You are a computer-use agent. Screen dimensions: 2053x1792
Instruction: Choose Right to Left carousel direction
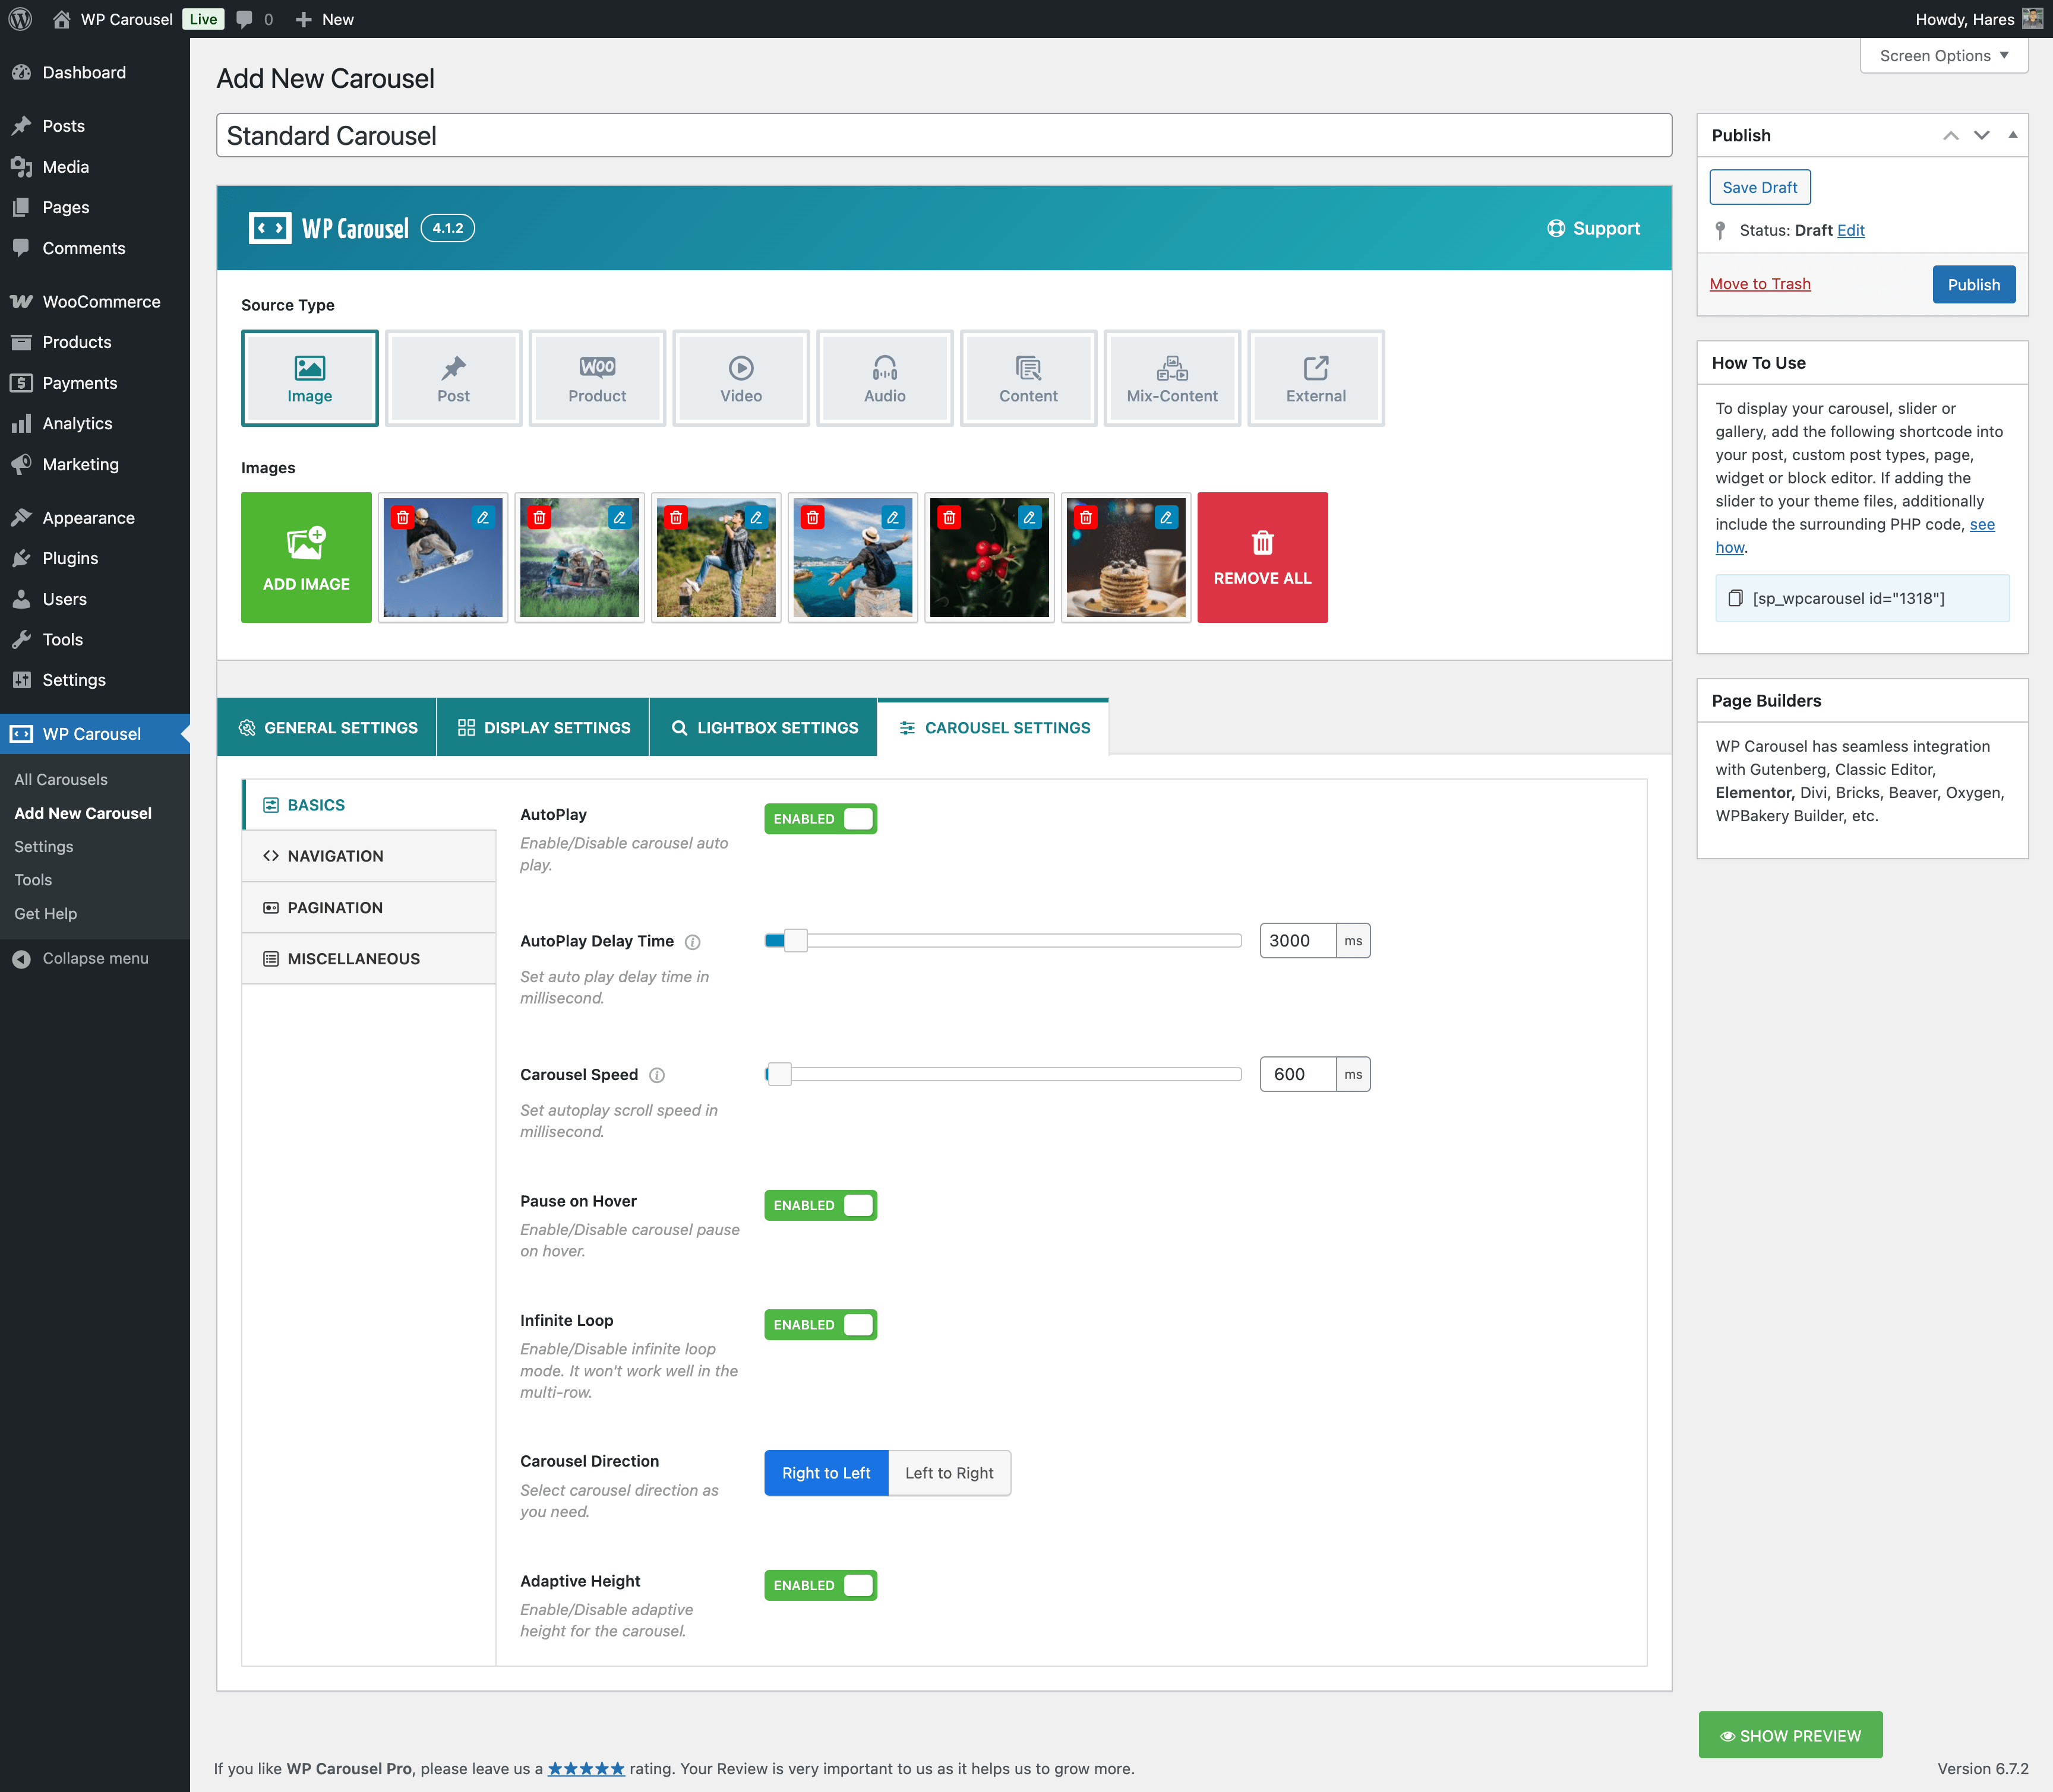coord(826,1473)
